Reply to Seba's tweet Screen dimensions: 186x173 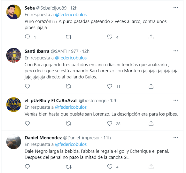pos(28,37)
